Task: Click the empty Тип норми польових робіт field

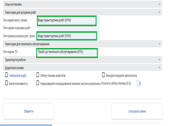Action: point(68,28)
